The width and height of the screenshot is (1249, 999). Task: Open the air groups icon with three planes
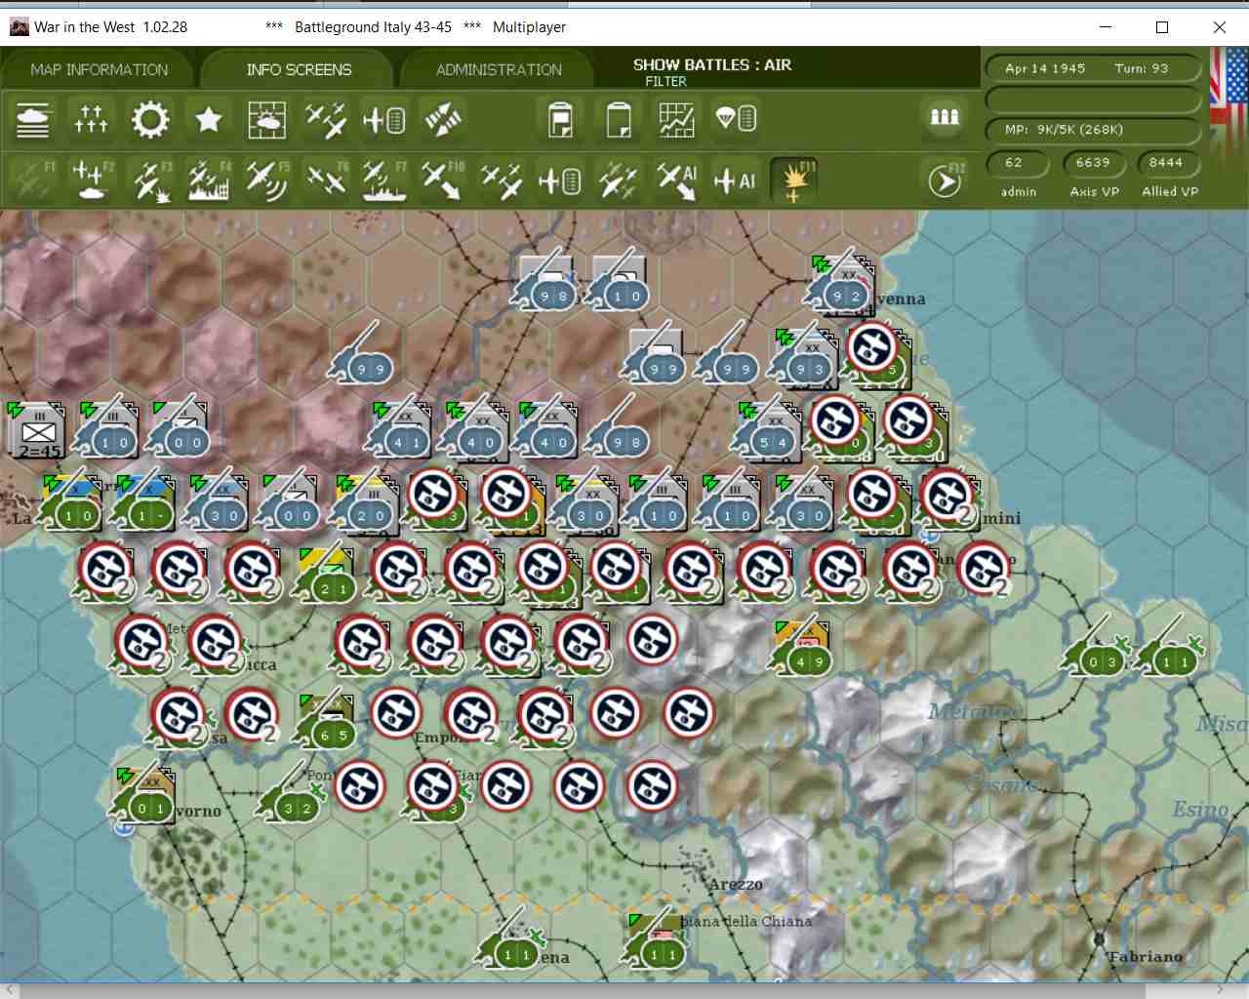[x=325, y=120]
